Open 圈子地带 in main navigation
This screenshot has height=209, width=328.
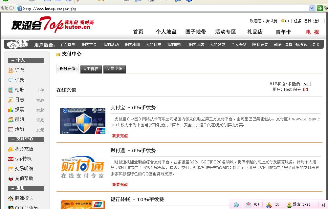(x=196, y=32)
